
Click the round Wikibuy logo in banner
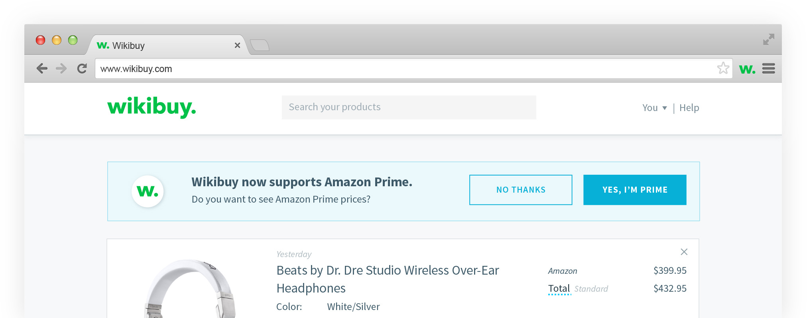point(148,191)
